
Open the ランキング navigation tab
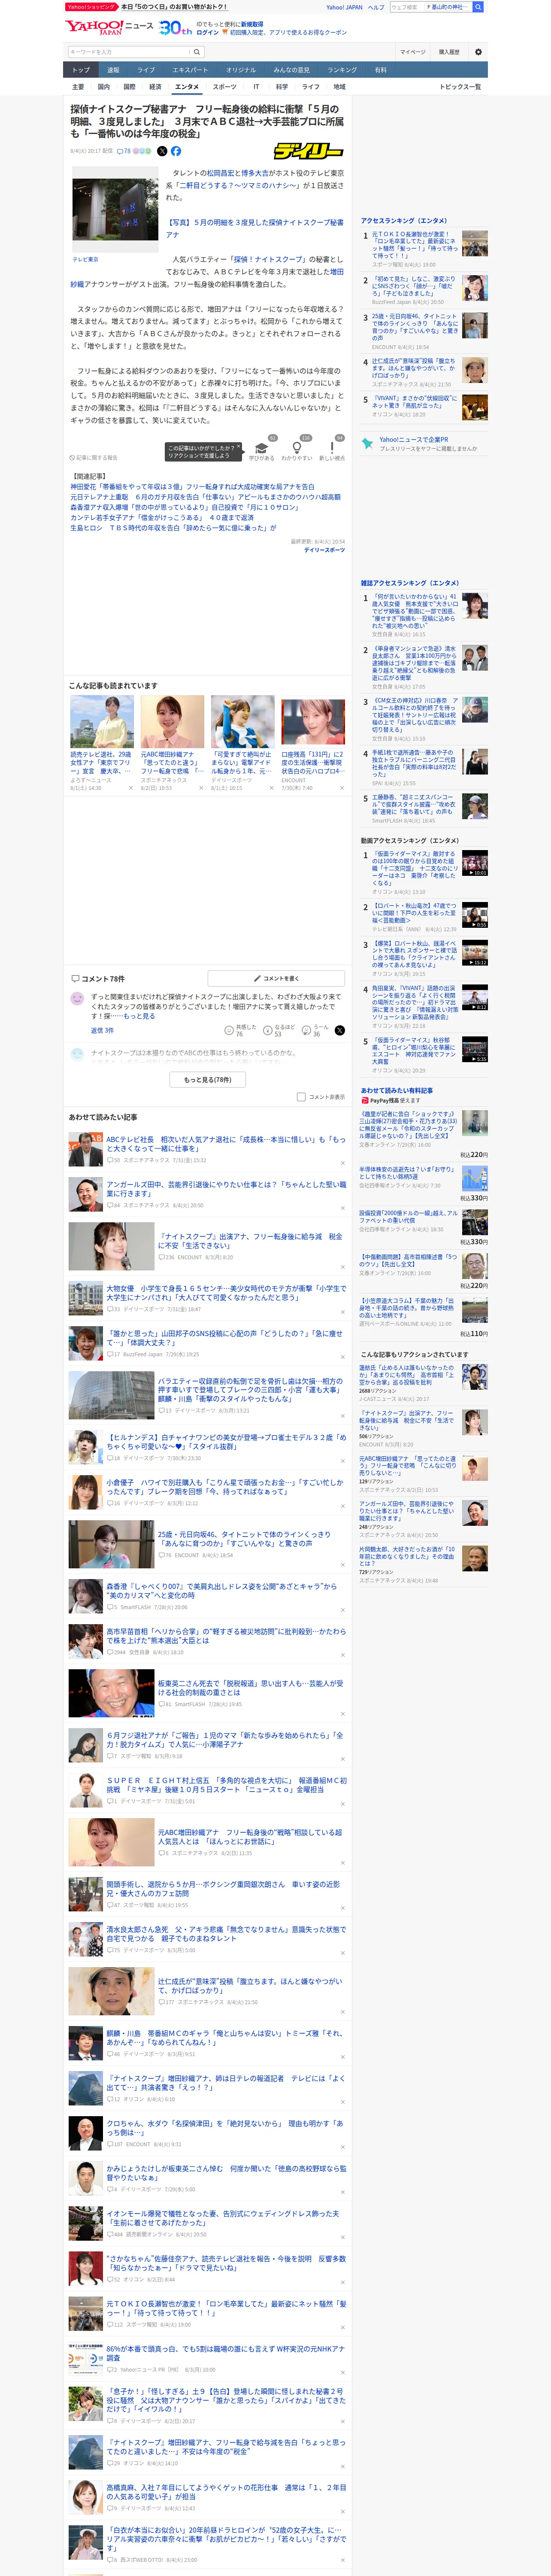point(342,70)
